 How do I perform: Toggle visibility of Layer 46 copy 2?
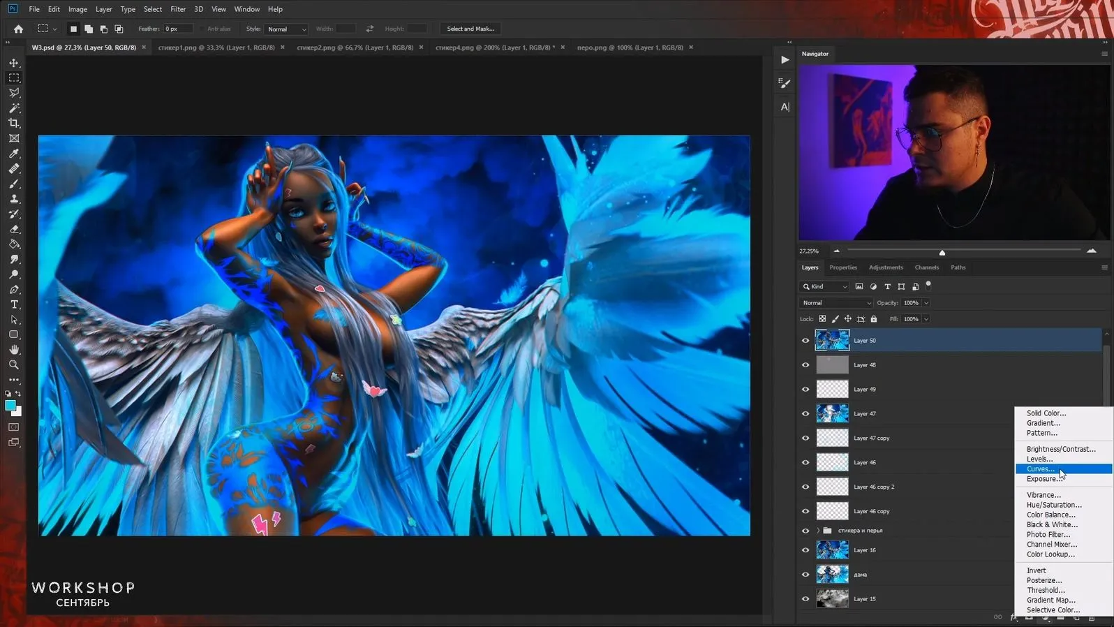coord(805,487)
